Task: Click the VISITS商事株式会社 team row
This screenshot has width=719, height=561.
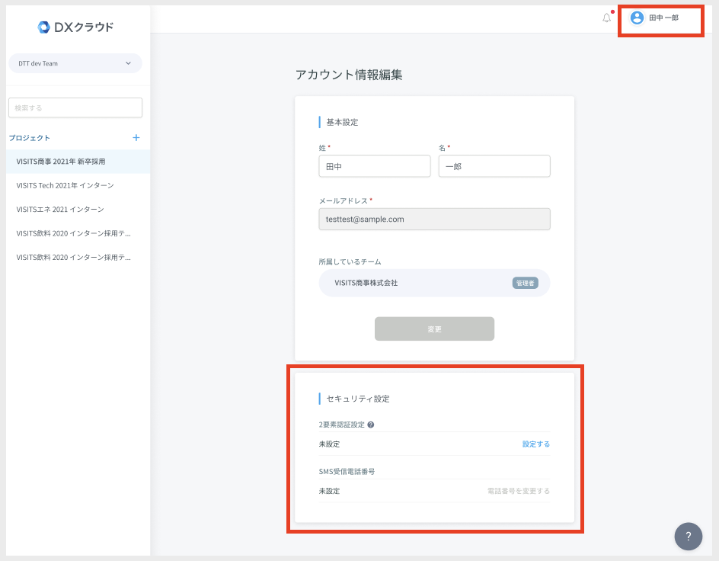Action: [434, 283]
